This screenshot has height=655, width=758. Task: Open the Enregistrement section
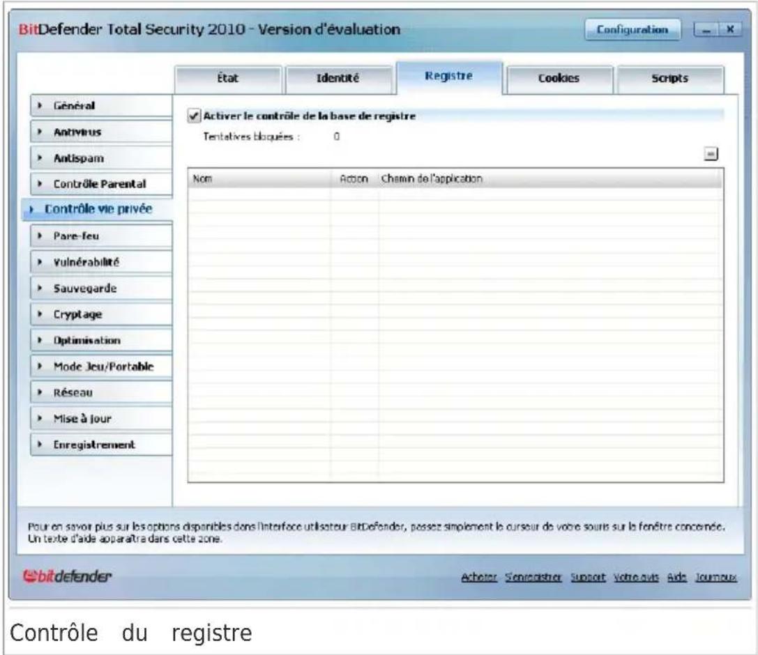(x=101, y=445)
